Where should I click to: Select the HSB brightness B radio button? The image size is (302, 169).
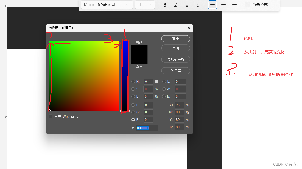coord(133,96)
